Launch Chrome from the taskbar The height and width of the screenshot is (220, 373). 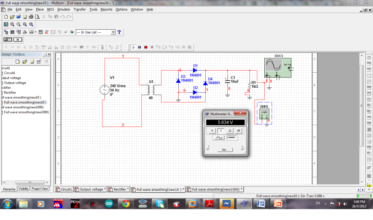(125, 204)
